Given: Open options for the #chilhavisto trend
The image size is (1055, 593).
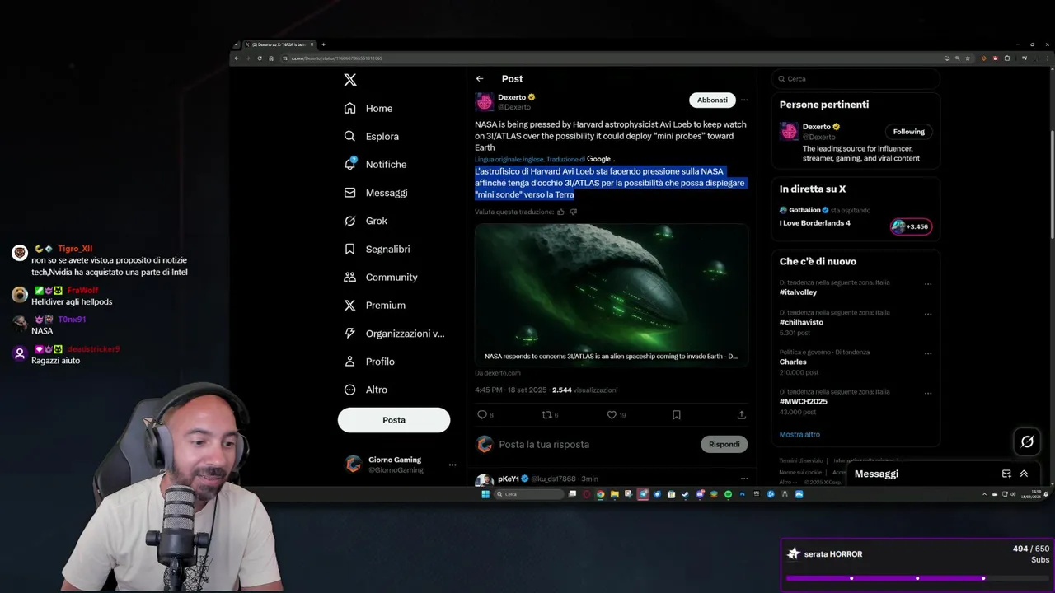Looking at the screenshot, I should (x=928, y=314).
